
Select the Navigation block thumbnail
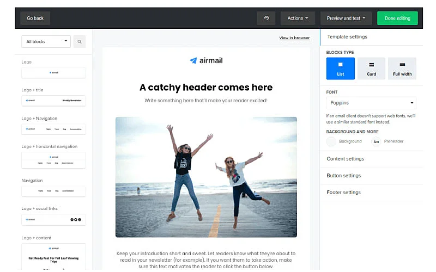tap(53, 191)
